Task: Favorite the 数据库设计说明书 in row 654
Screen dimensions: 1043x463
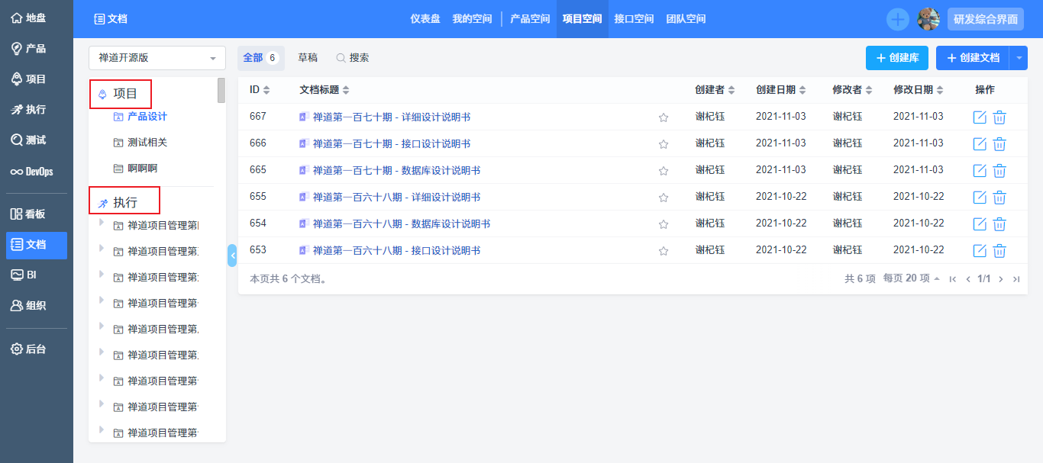Action: click(664, 224)
